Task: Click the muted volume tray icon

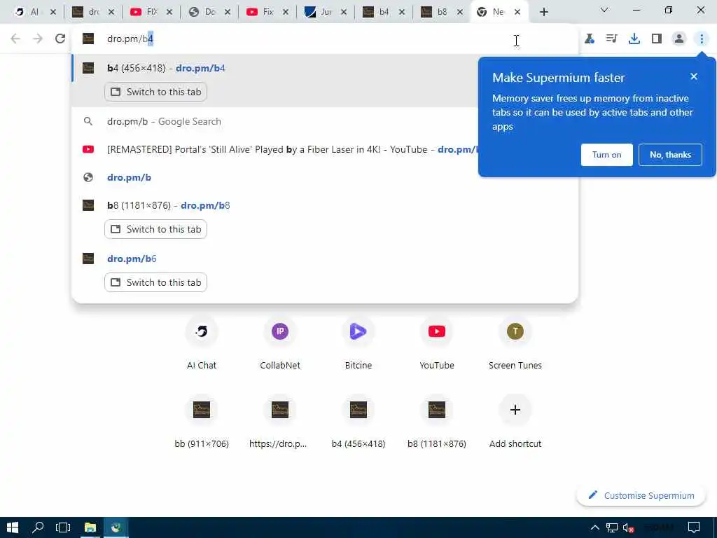Action: pyautogui.click(x=628, y=528)
